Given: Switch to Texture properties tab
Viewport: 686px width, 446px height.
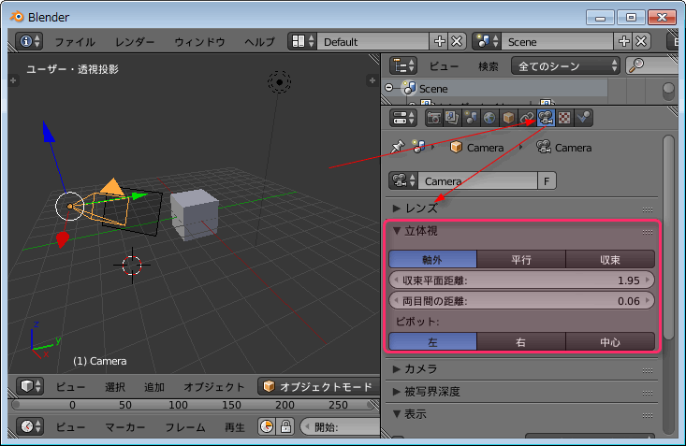Looking at the screenshot, I should 564,118.
